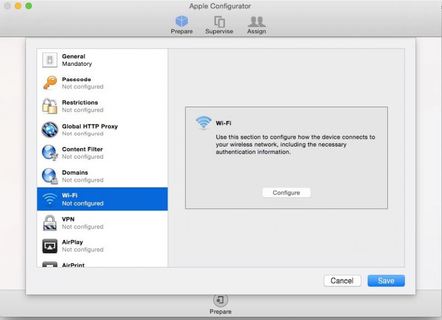Switch to the Assign tab label

(x=256, y=32)
